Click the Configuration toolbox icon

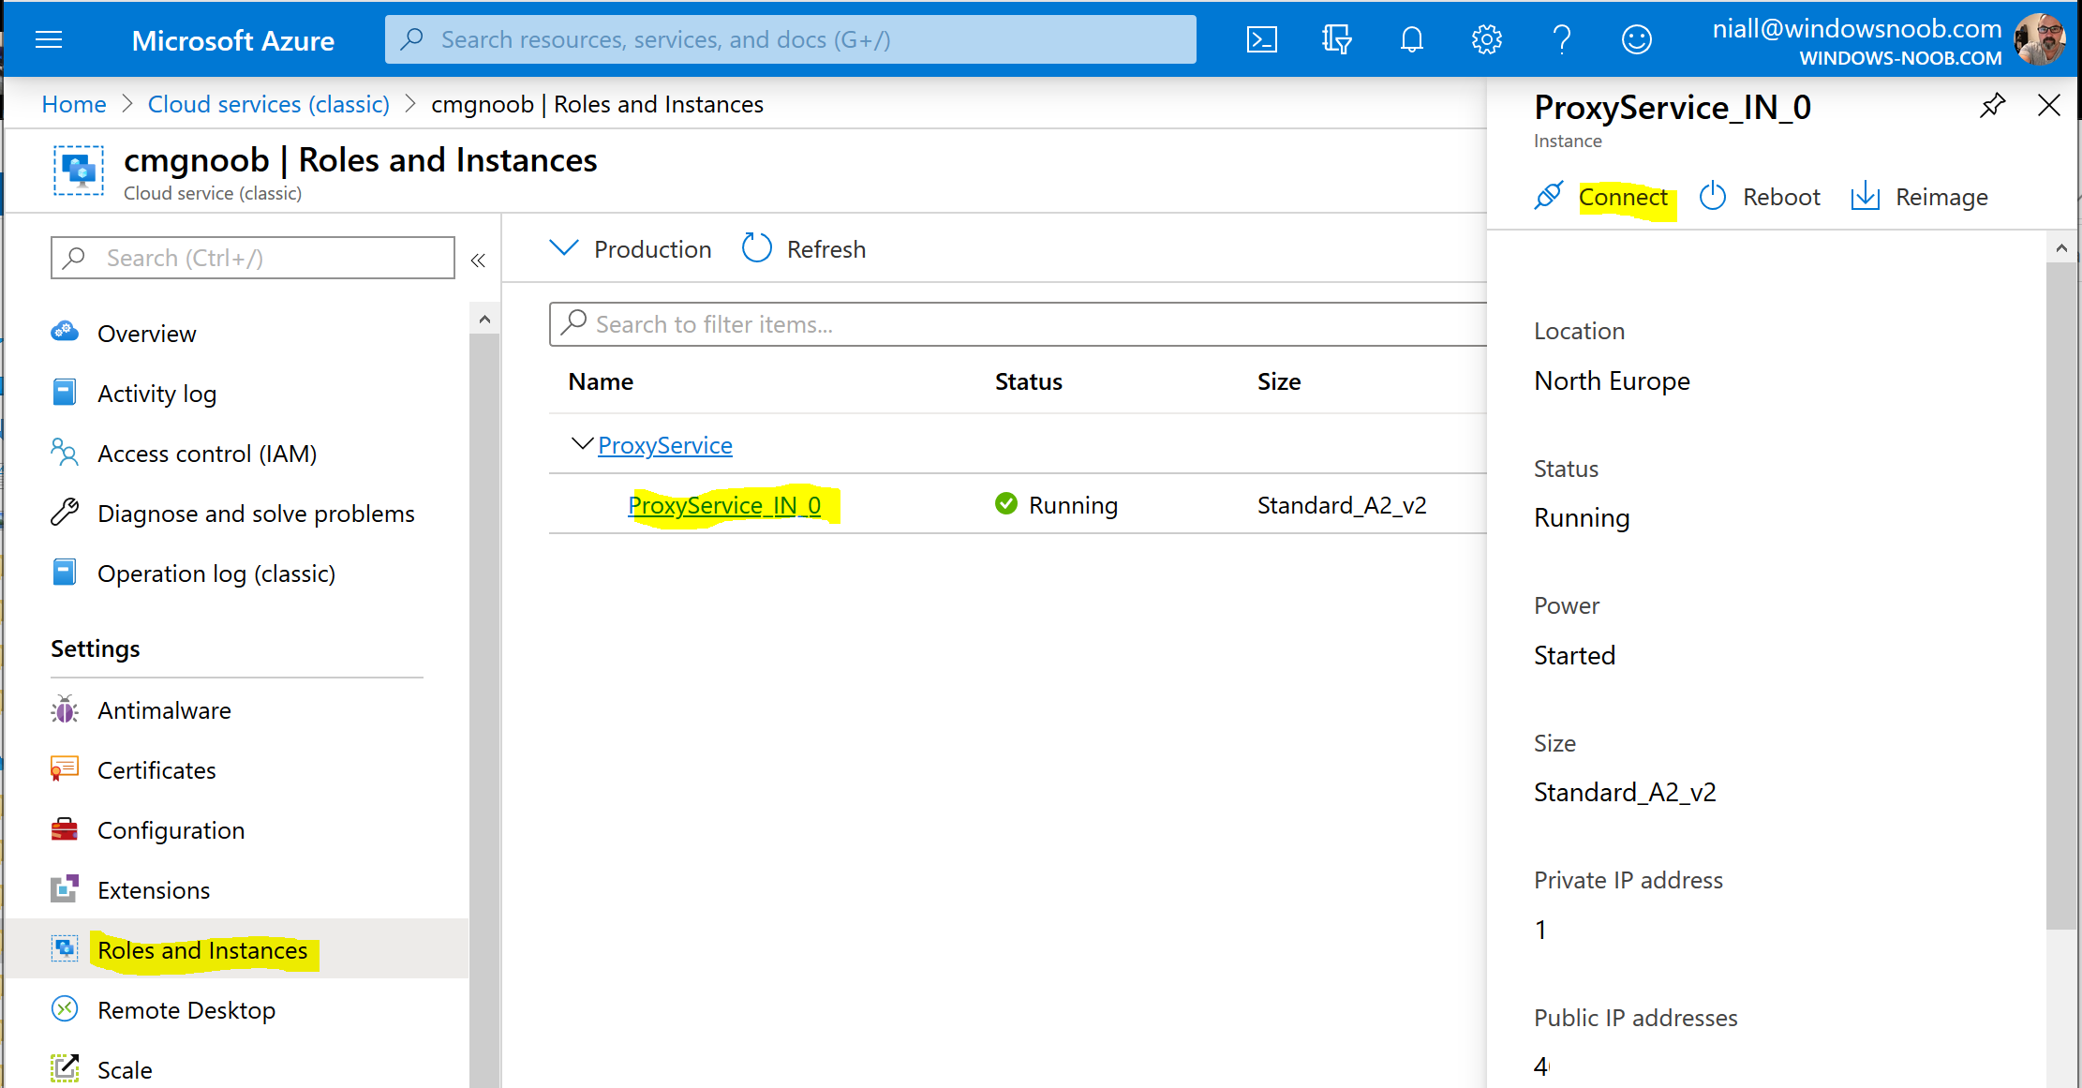tap(65, 828)
